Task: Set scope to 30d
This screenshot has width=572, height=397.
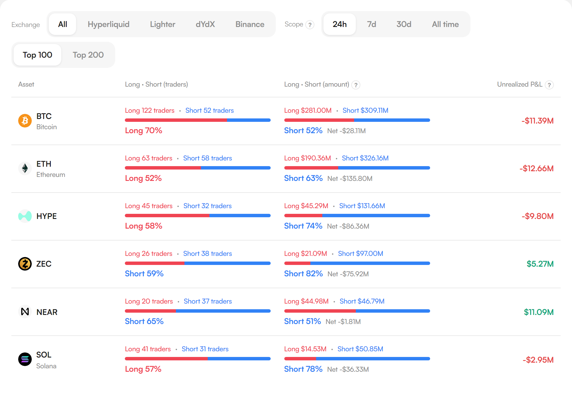Action: 404,24
